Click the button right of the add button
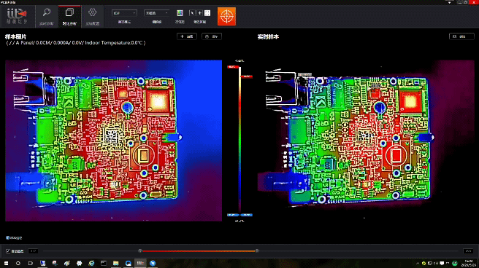Image resolution: width=479 pixels, height=268 pixels. point(212,36)
